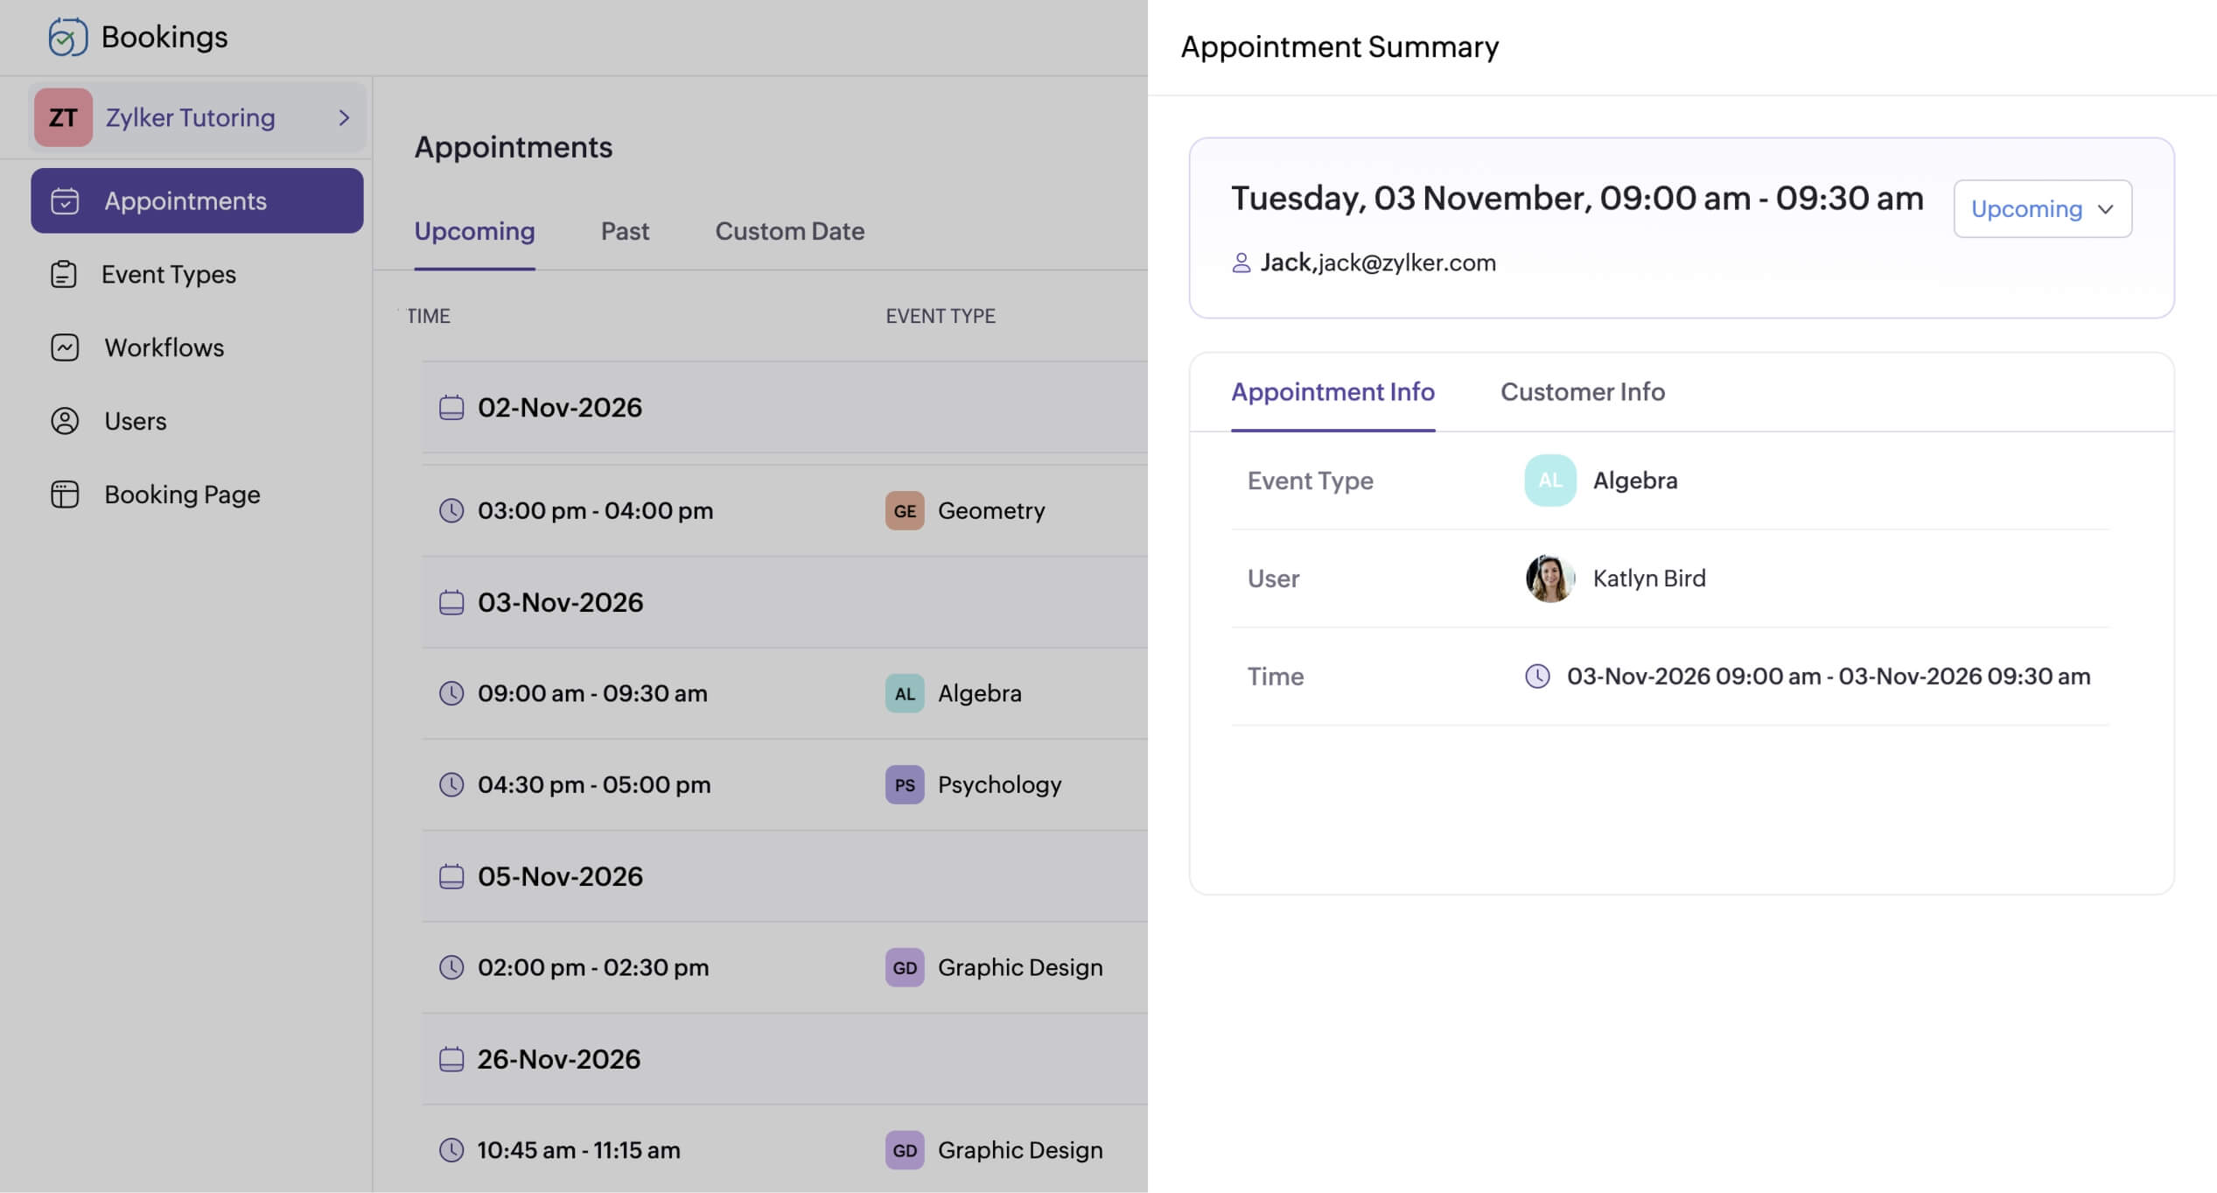
Task: Click the Event Types sidebar icon
Action: coord(64,274)
